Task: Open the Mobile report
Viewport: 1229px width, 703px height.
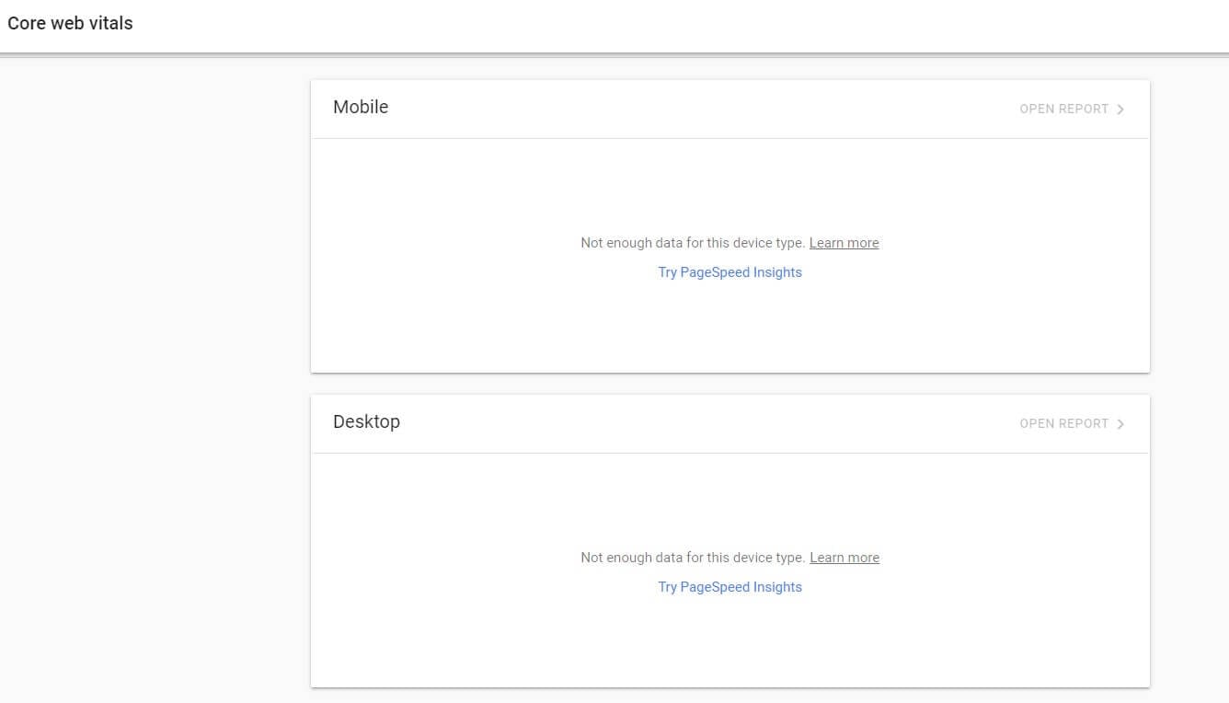Action: coord(1072,109)
